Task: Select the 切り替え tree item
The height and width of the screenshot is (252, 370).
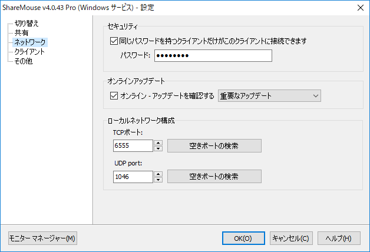Action: tap(26, 24)
